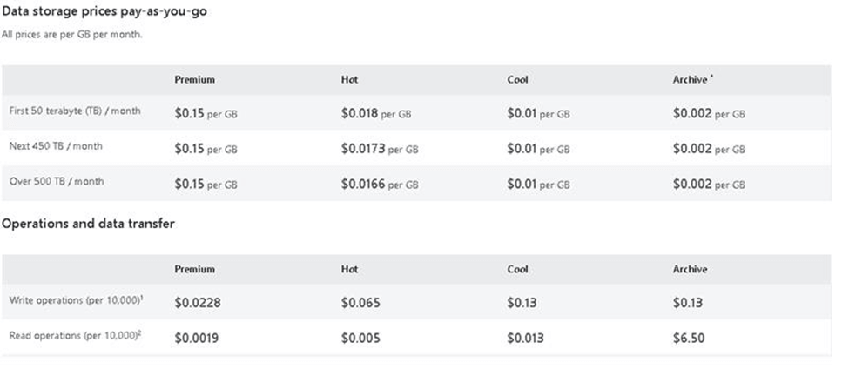Click the $0.065 Hot write operations price
Image resolution: width=849 pixels, height=369 pixels.
click(360, 303)
